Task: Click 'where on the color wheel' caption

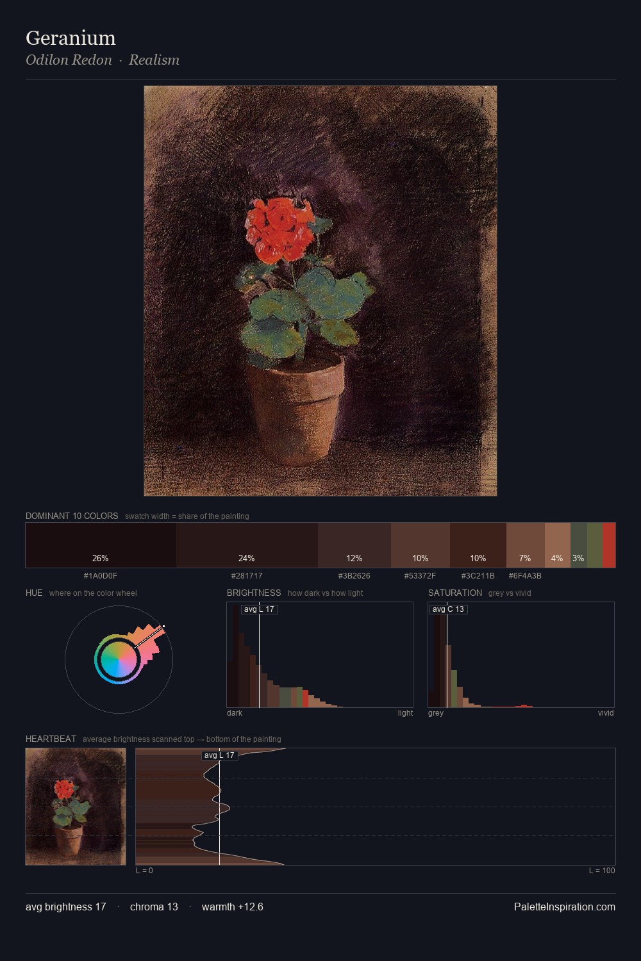Action: (x=93, y=593)
